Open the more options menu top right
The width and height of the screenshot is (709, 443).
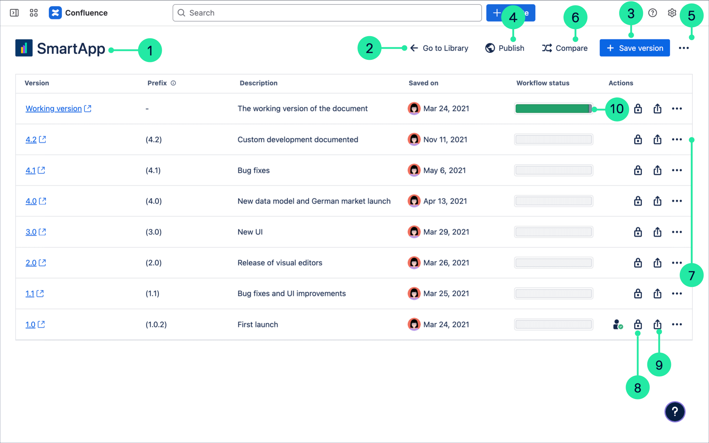(684, 48)
